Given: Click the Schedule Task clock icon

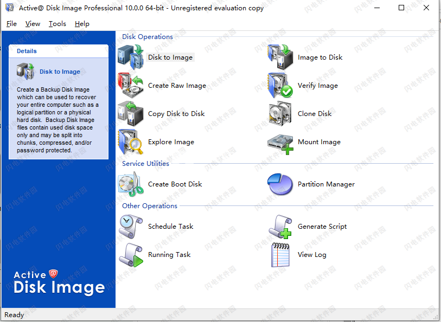Looking at the screenshot, I should point(131,227).
